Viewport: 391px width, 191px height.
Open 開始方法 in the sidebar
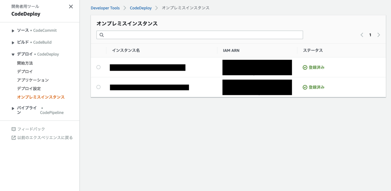click(x=24, y=63)
